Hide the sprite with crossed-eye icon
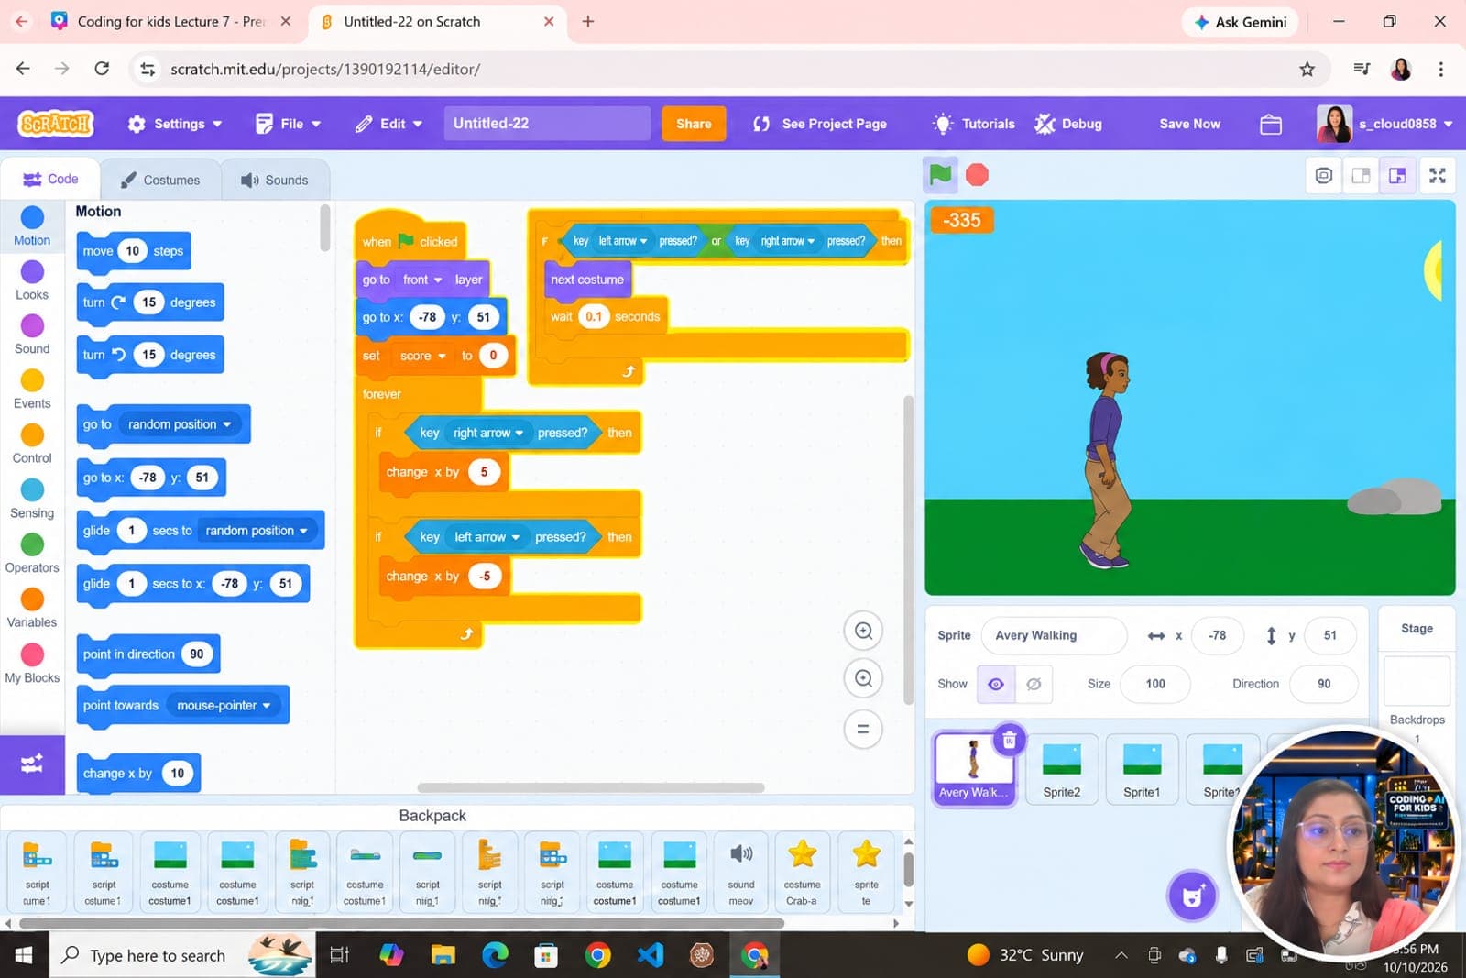This screenshot has height=978, width=1466. (1034, 684)
